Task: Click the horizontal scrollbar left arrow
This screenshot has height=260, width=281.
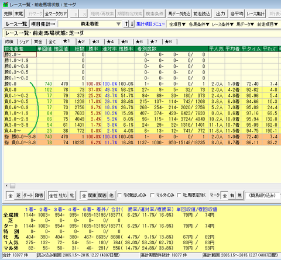Action: point(6,185)
